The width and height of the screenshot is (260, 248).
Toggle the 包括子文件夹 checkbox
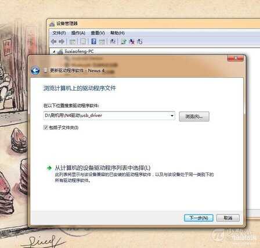point(46,127)
